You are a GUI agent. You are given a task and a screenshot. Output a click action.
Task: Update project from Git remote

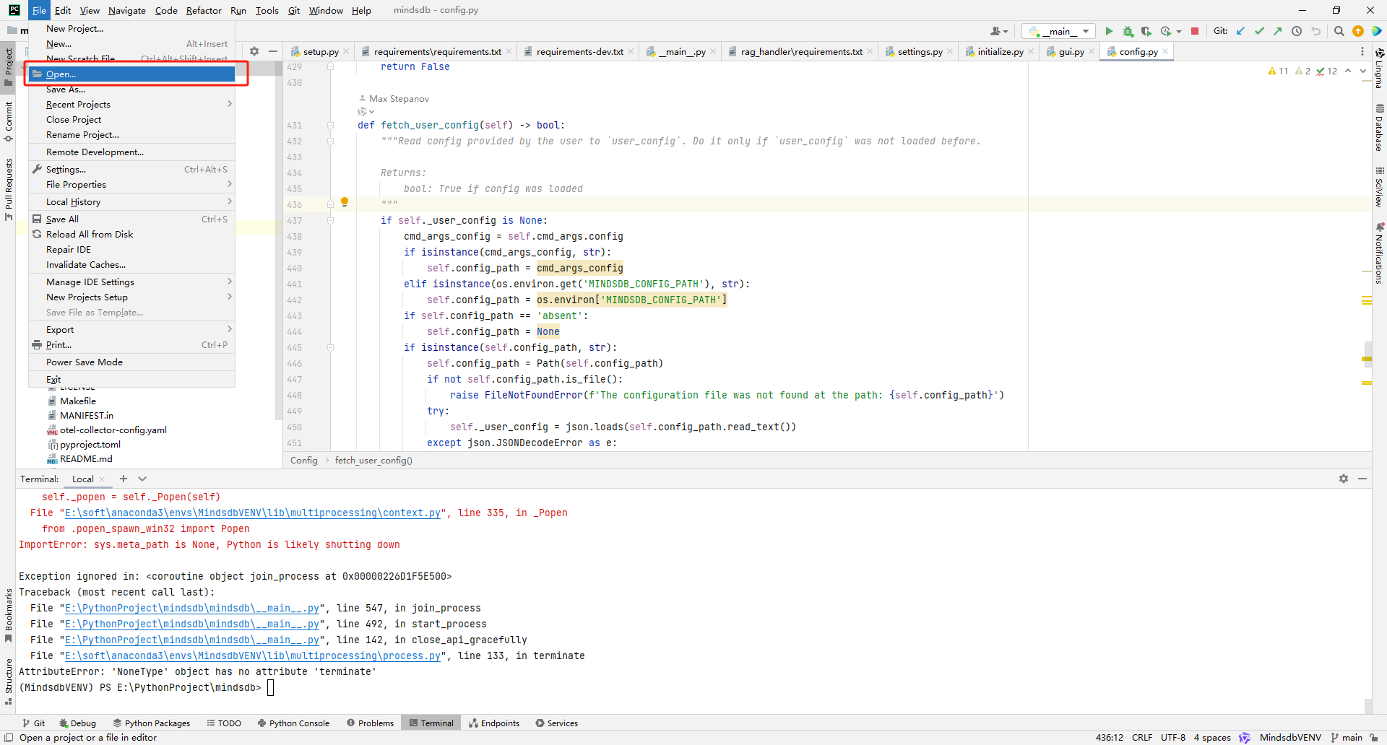(1240, 31)
